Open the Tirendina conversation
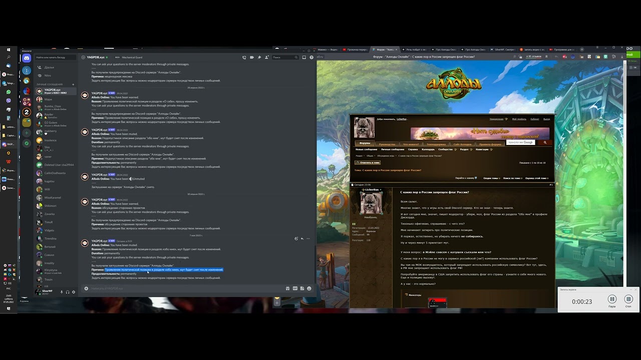Image resolution: width=641 pixels, height=360 pixels. (56, 238)
